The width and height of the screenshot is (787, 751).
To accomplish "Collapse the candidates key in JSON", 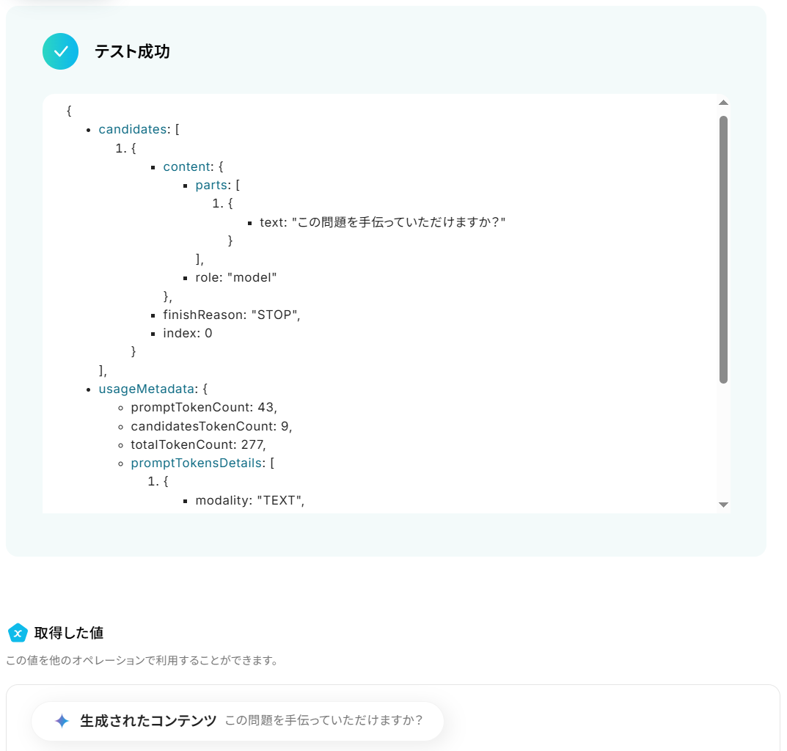I will [133, 130].
